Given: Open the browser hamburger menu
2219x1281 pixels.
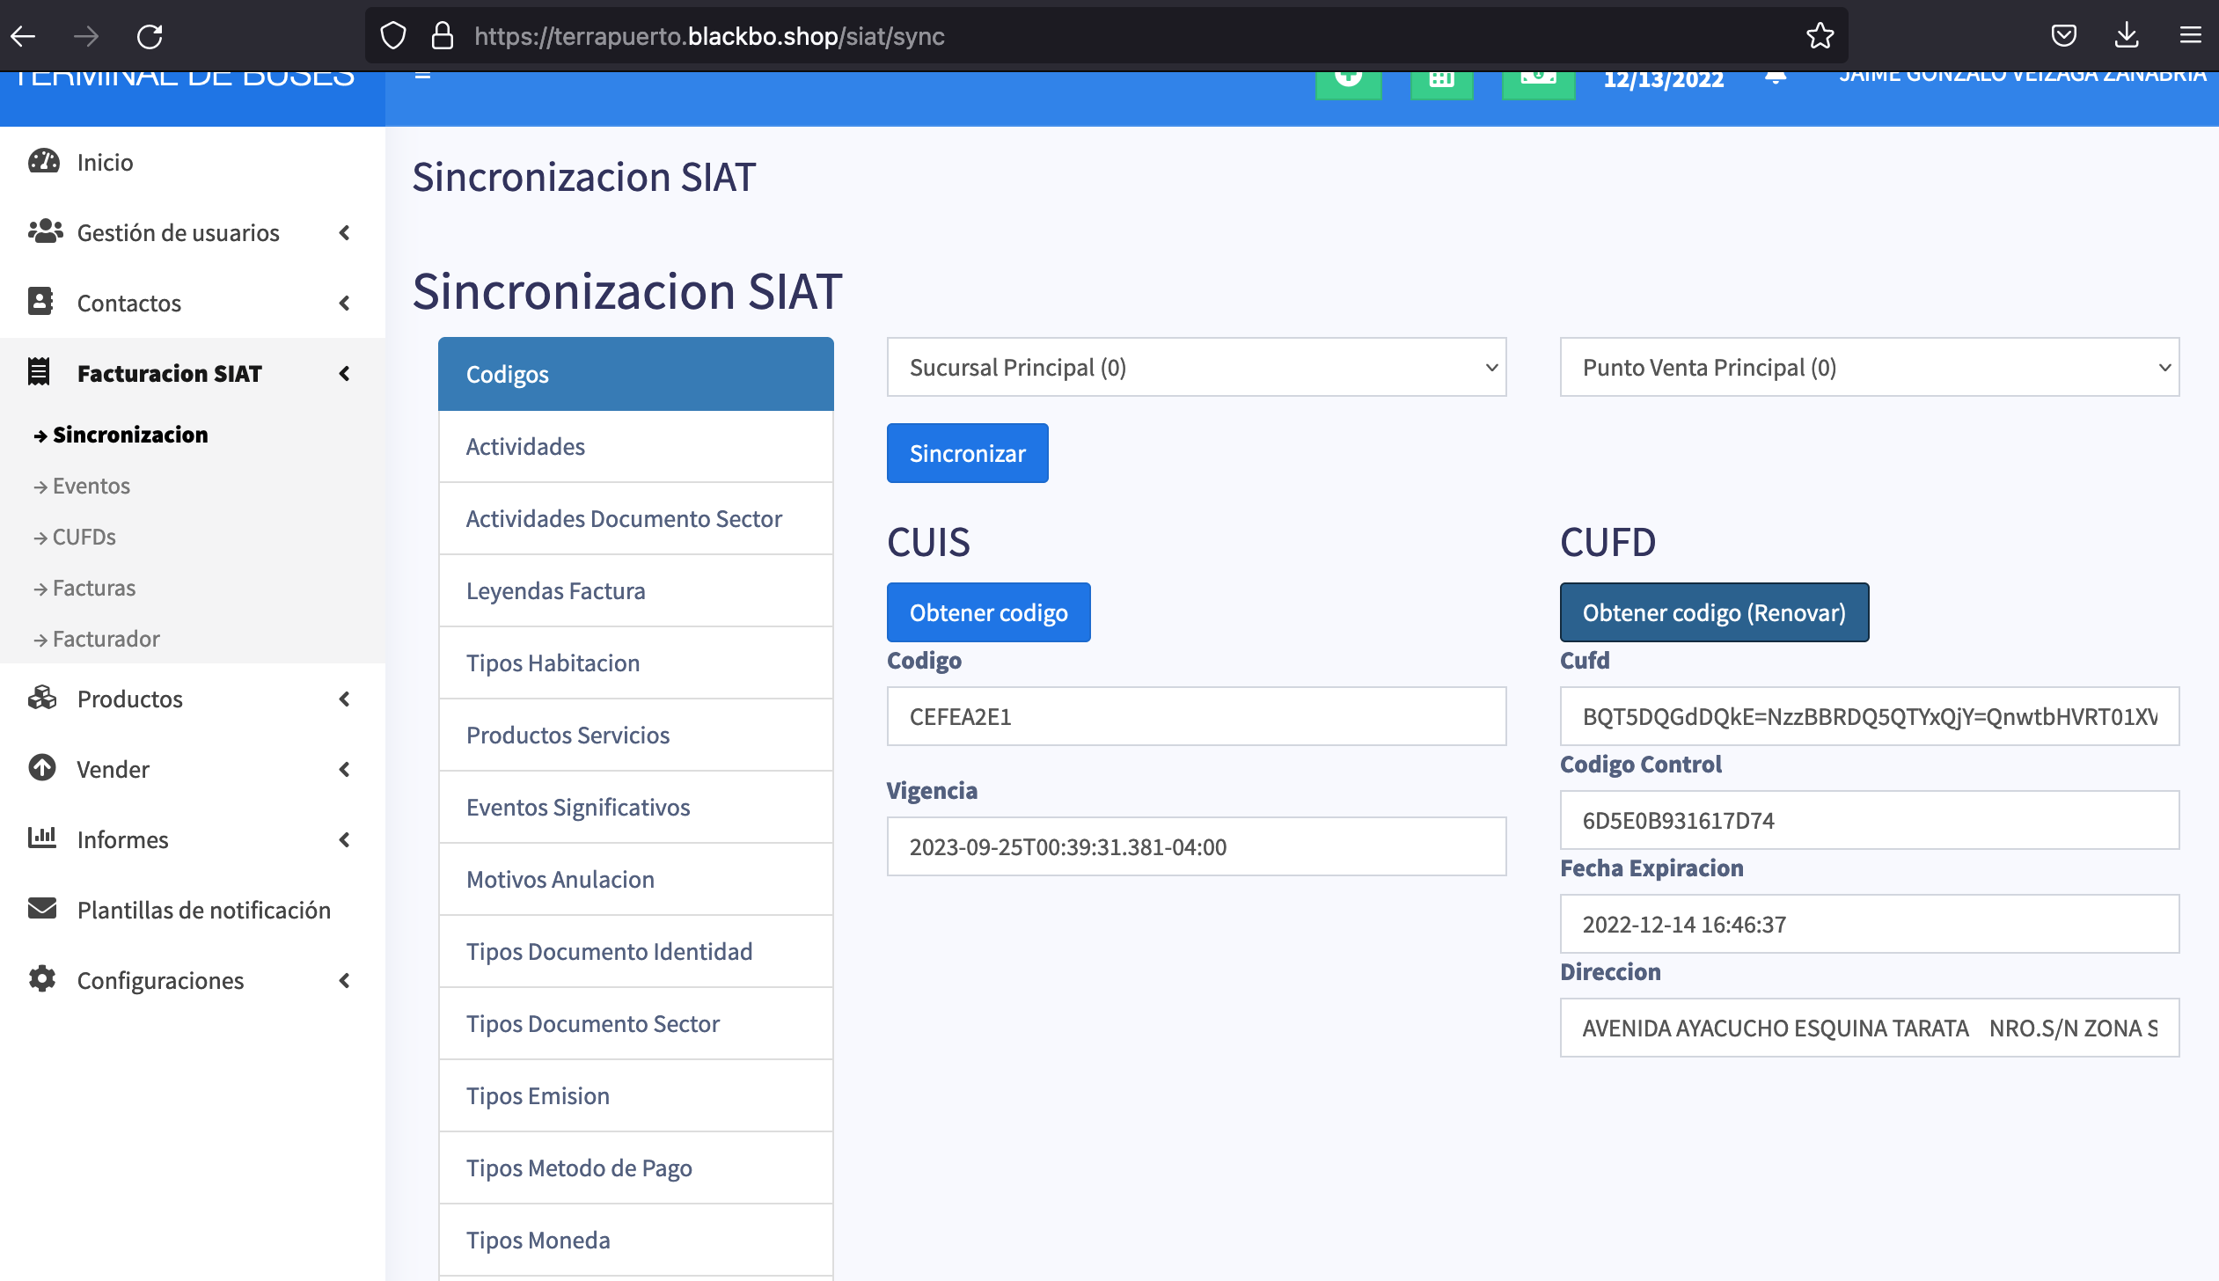Looking at the screenshot, I should [2190, 36].
